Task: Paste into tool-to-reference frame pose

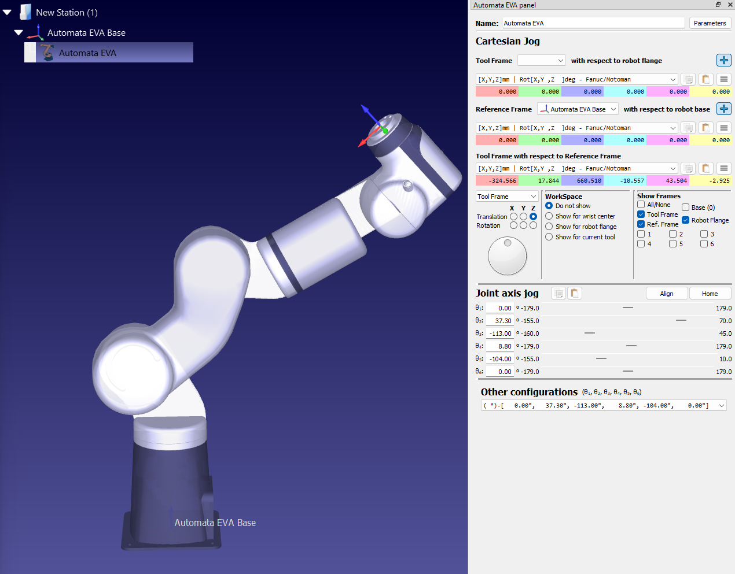Action: click(x=705, y=168)
